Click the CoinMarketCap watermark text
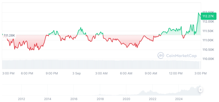This screenshot has width=219, height=102. tap(177, 55)
